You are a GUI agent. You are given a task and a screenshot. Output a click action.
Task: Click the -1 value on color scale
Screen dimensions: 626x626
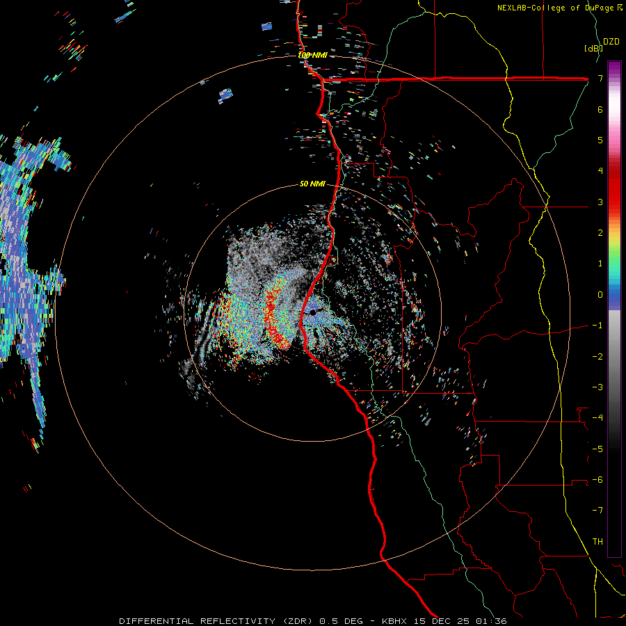point(597,326)
